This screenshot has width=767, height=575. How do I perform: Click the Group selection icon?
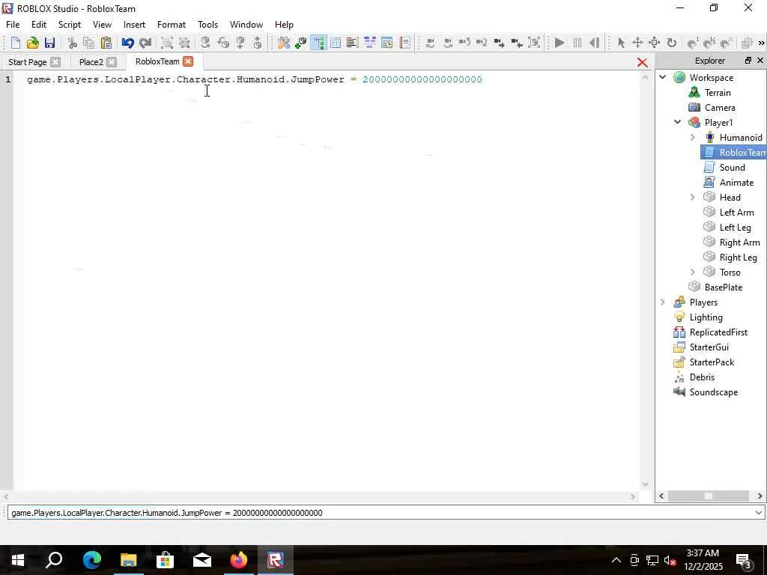[x=167, y=43]
